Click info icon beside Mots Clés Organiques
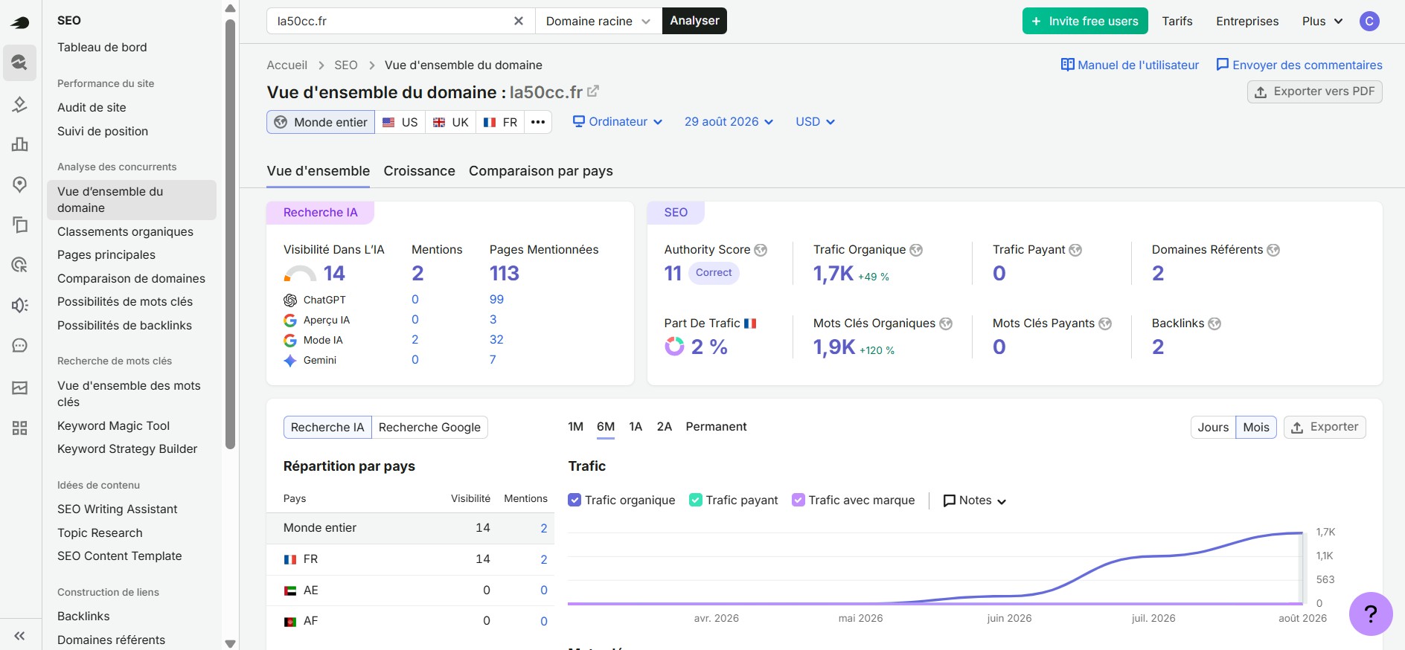The height and width of the screenshot is (650, 1405). coord(946,324)
